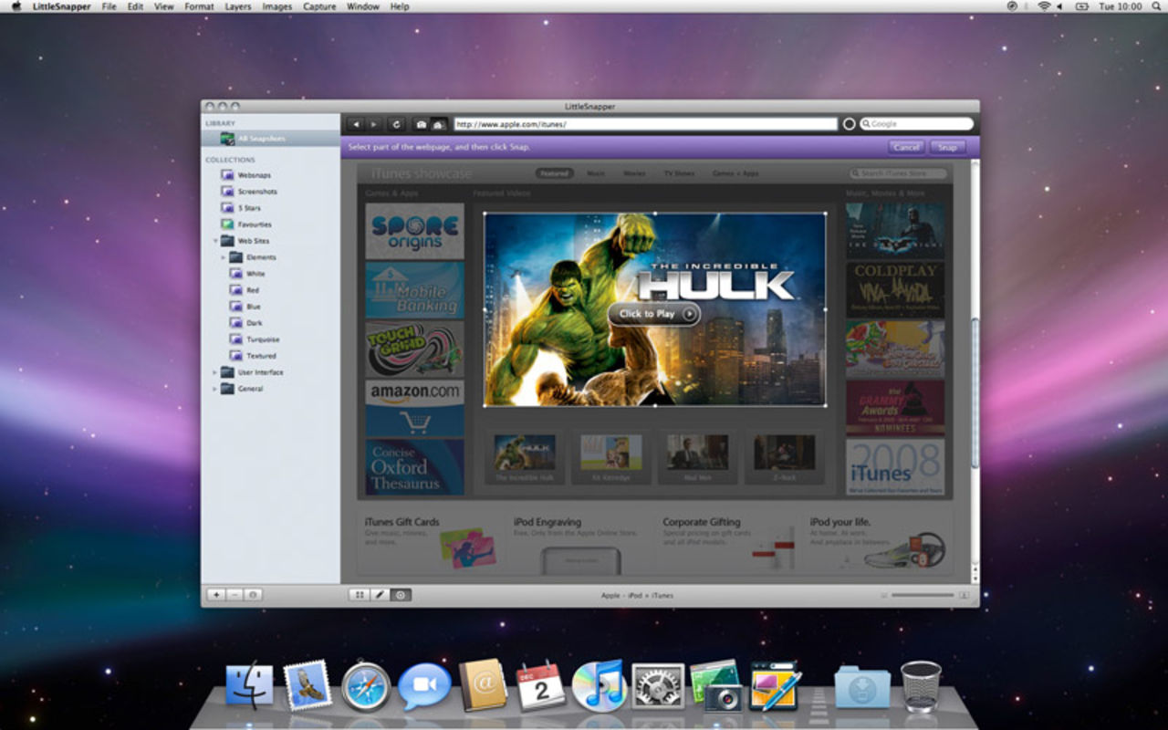The image size is (1168, 730).
Task: Click the zoom slider in the bottom bar
Action: [923, 595]
